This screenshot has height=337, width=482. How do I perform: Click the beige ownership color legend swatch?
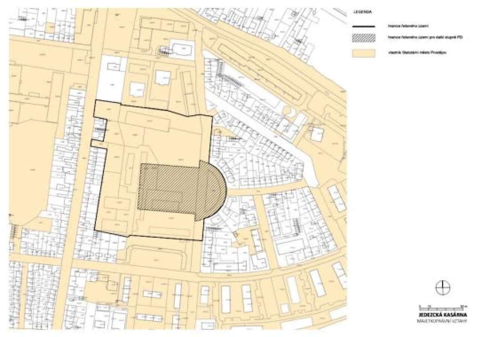364,53
